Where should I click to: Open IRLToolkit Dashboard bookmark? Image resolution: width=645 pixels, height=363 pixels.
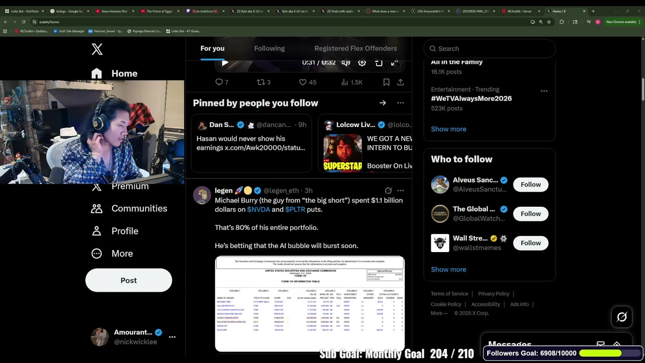31,31
